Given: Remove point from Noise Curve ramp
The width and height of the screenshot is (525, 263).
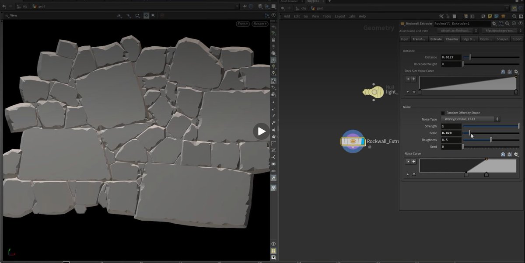Looking at the screenshot, I should point(408,161).
